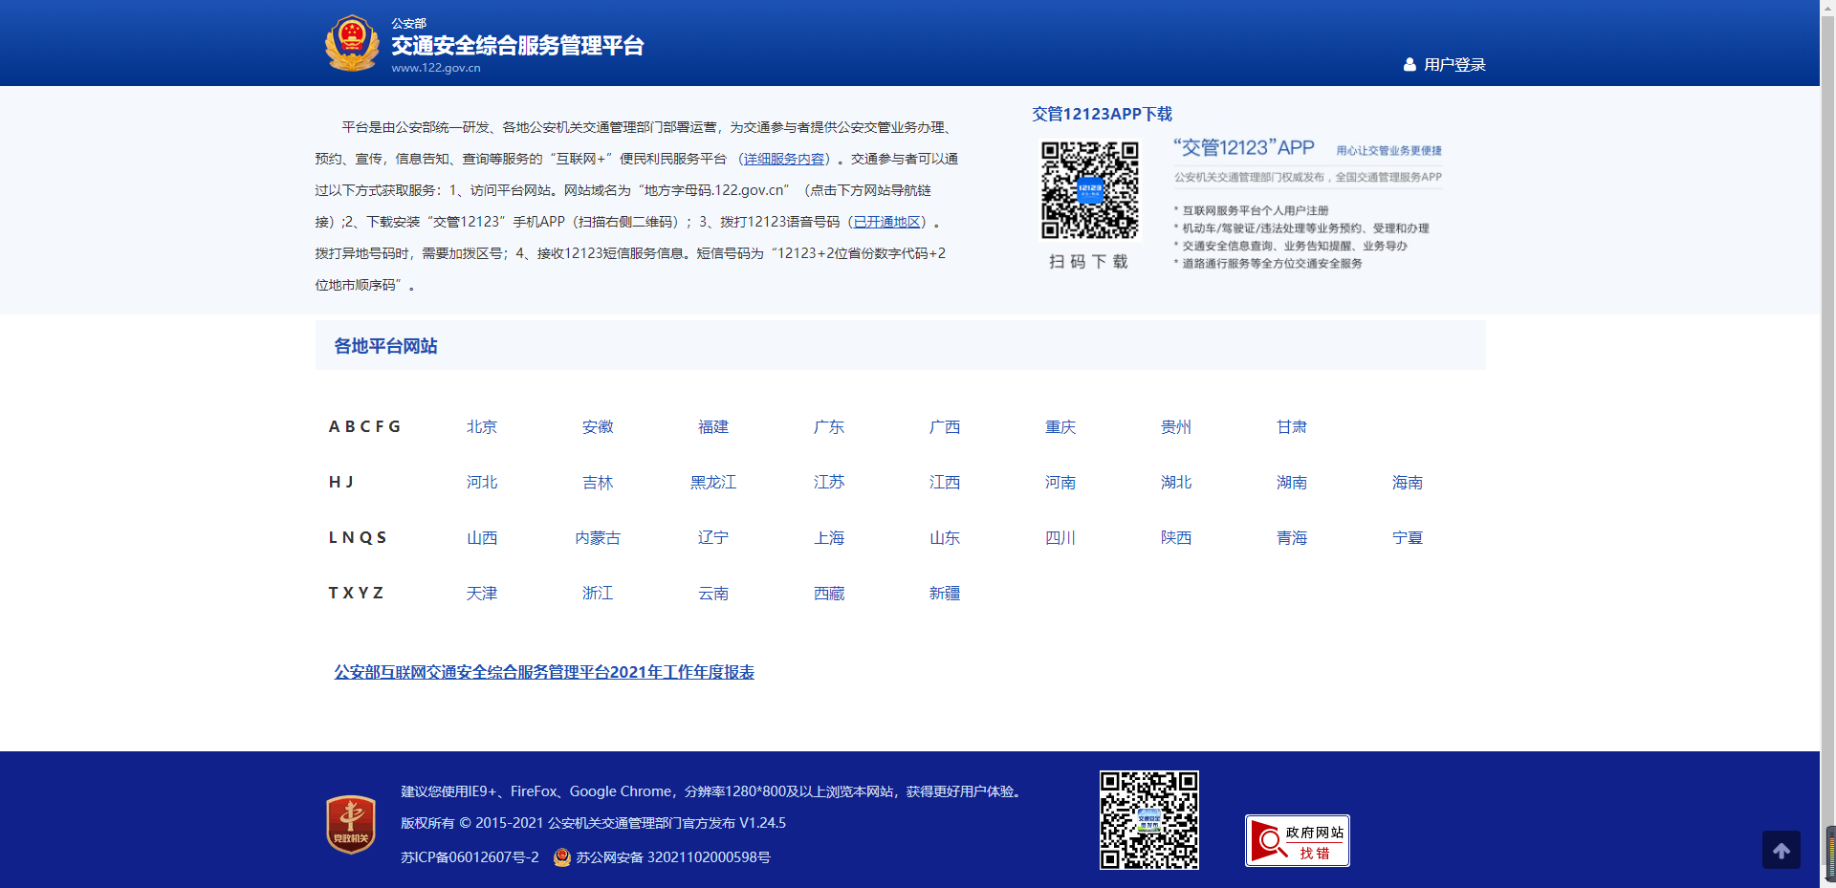Click the footer QR code image
1836x888 pixels.
[x=1148, y=820]
